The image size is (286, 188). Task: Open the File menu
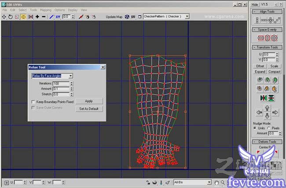(x=5, y=10)
